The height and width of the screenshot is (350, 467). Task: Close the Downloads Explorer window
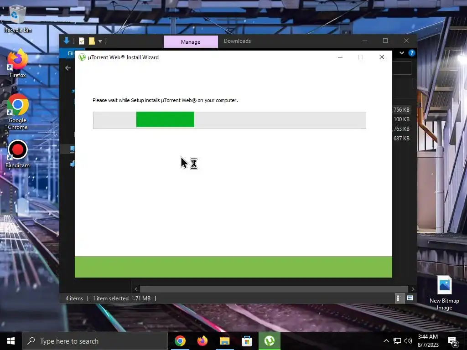[x=406, y=41]
